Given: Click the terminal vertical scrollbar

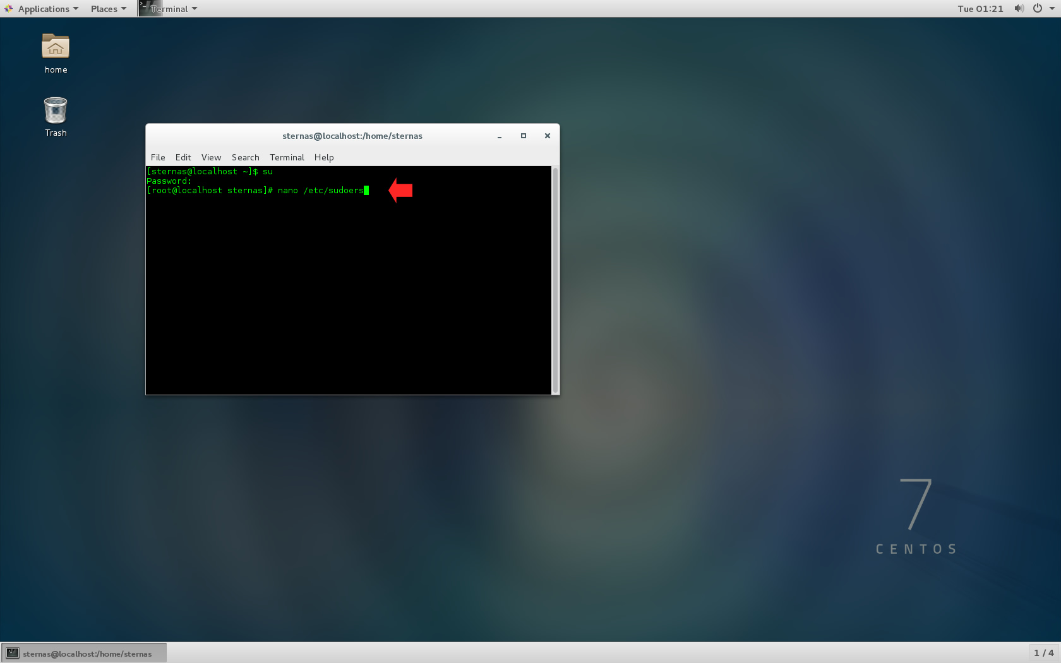Looking at the screenshot, I should point(555,280).
